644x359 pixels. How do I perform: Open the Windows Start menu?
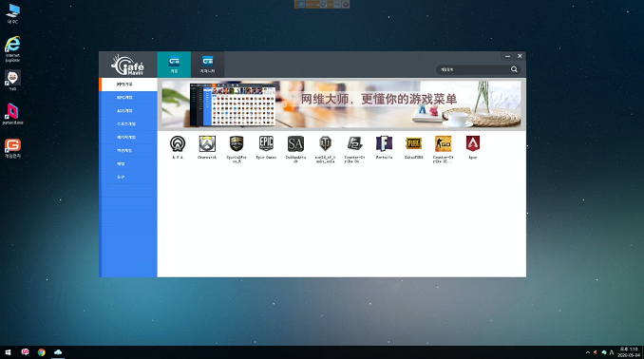[8, 352]
